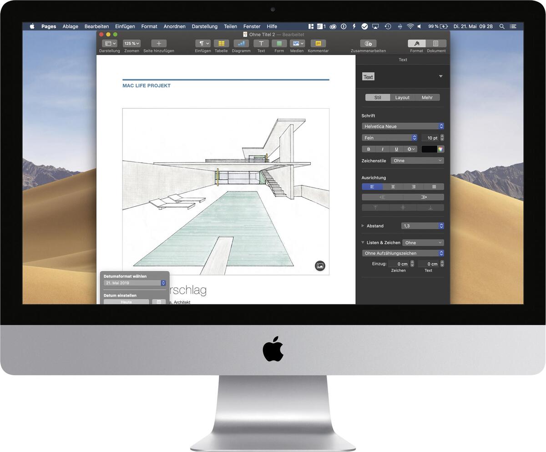Screen dimensions: 546x452
Task: Toggle underline U formatting
Action: tap(396, 149)
